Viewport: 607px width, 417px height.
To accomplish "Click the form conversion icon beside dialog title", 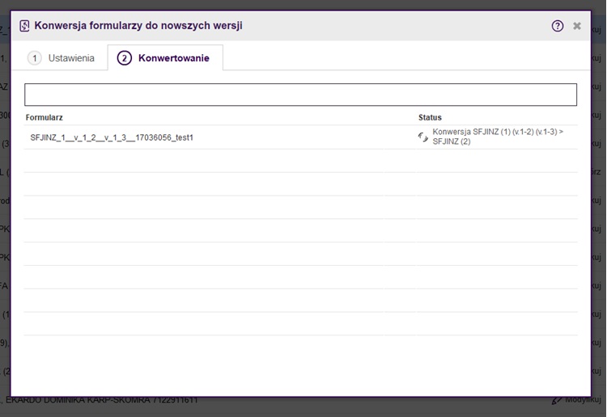I will point(24,26).
